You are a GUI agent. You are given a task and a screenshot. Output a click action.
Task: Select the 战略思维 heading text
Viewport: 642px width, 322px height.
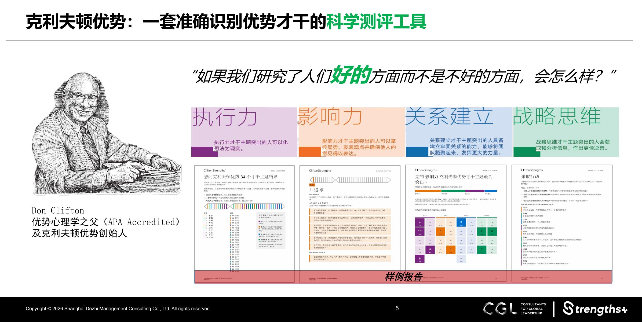[557, 116]
